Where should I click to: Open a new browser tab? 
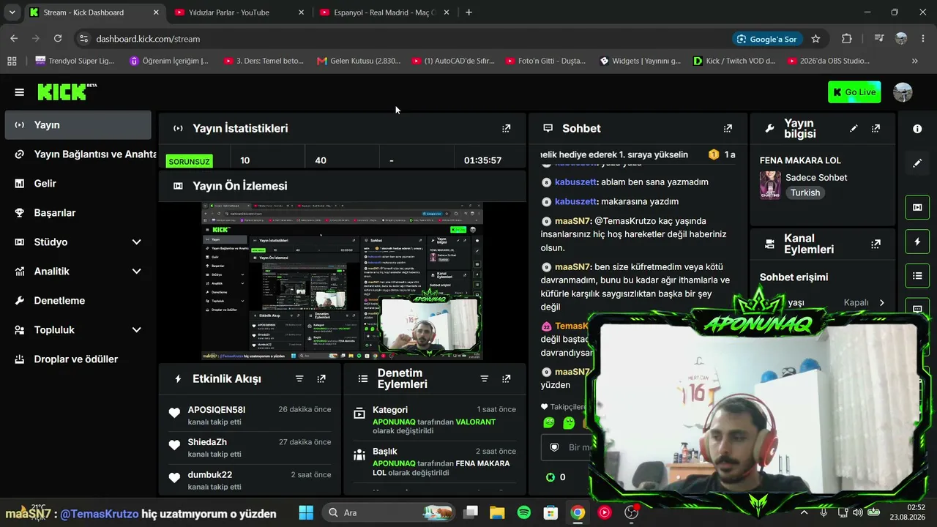pos(468,12)
